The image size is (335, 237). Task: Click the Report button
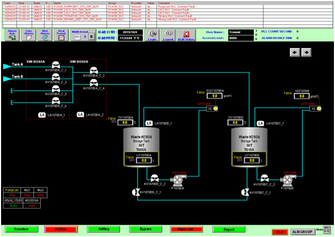(x=229, y=229)
